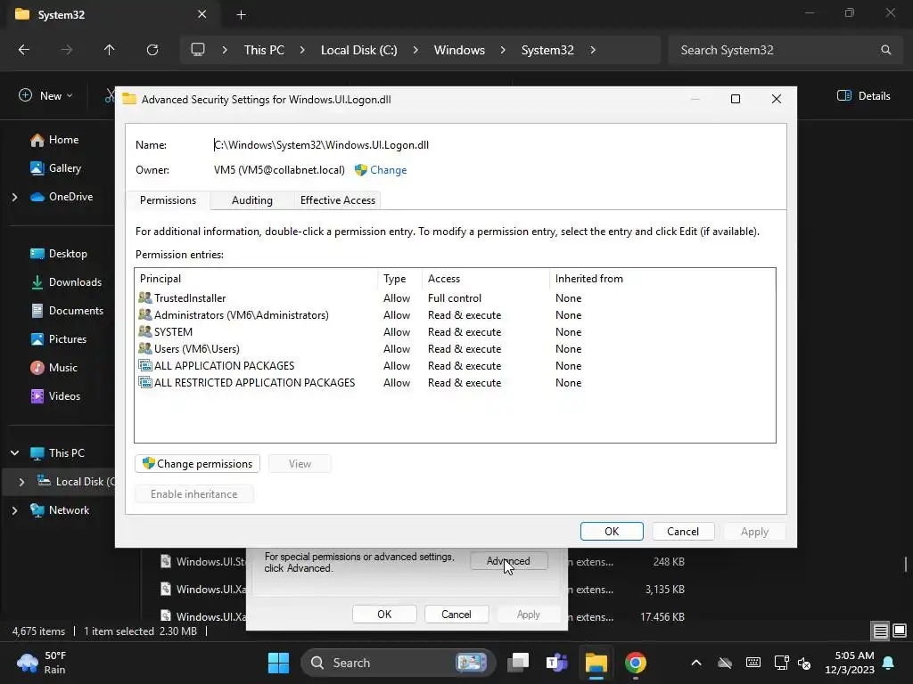Click the taskbar Search box
This screenshot has width=913, height=684.
(398, 663)
